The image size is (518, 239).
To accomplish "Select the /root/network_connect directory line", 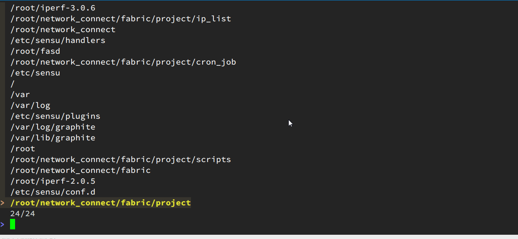I will (63, 29).
